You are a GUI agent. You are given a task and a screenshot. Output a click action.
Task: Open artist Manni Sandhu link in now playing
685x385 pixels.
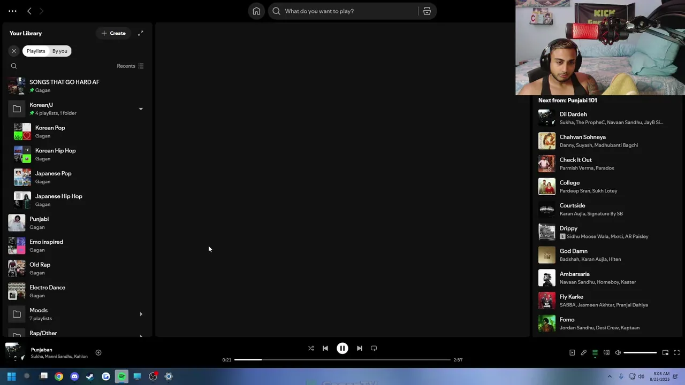[x=59, y=357]
